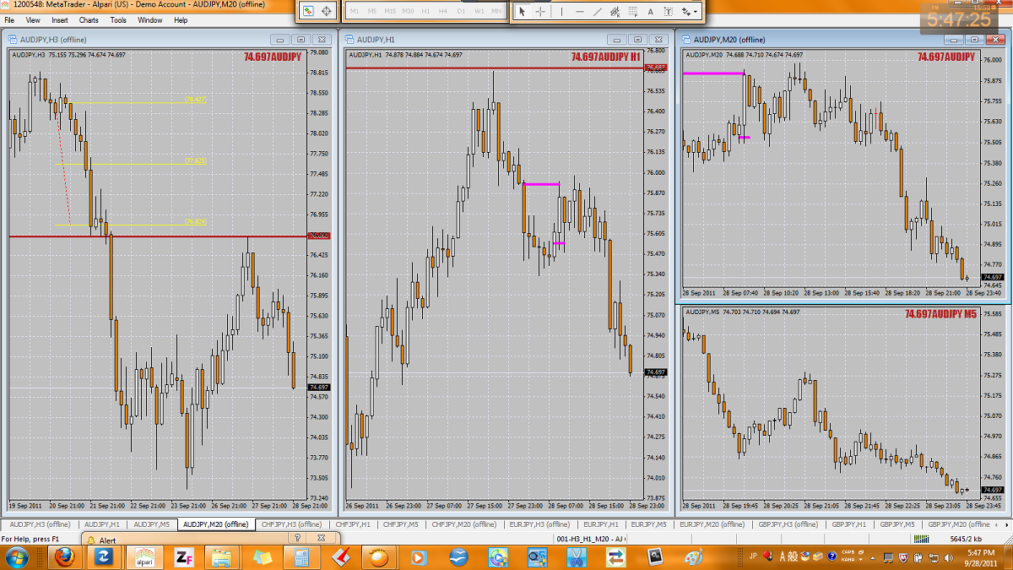Select the upper magenta line in H1 chart
Viewport: 1013px width, 570px height.
click(541, 184)
